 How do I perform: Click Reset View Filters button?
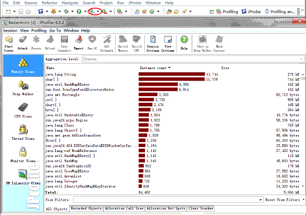(x=283, y=200)
